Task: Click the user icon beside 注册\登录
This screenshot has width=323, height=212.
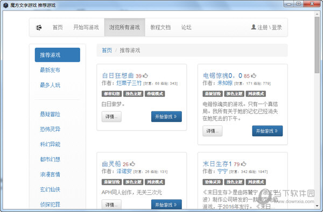Action: [254, 27]
